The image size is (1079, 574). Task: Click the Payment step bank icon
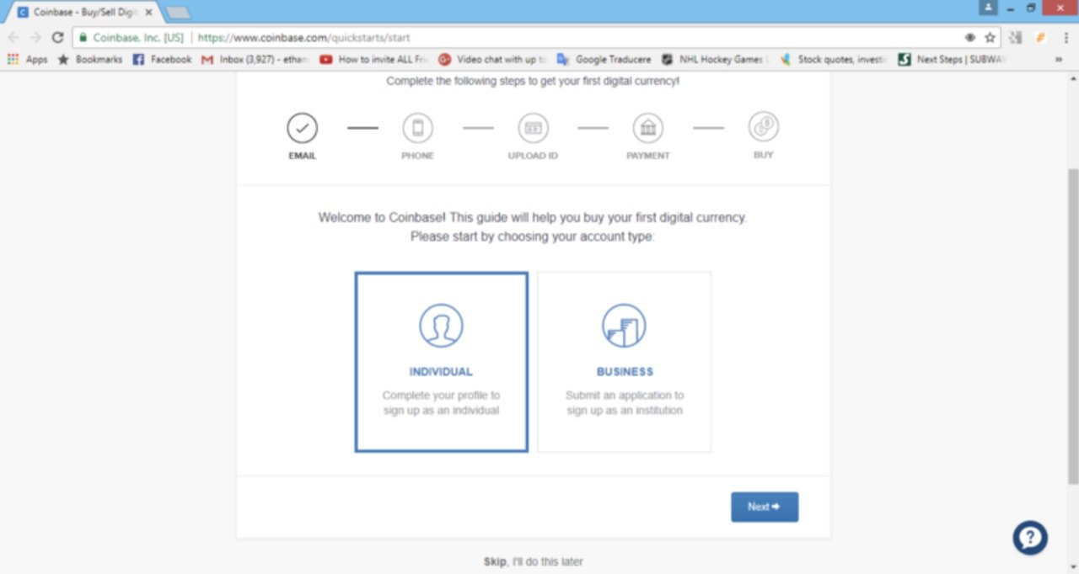tap(648, 128)
